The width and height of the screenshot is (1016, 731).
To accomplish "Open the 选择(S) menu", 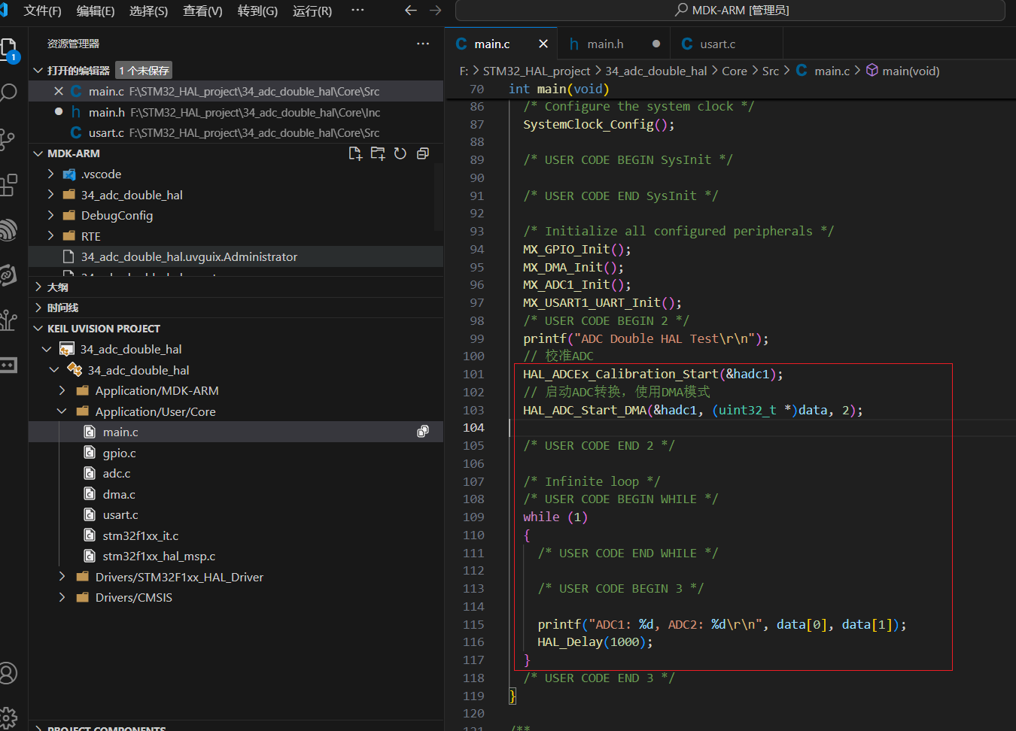I will tap(149, 11).
